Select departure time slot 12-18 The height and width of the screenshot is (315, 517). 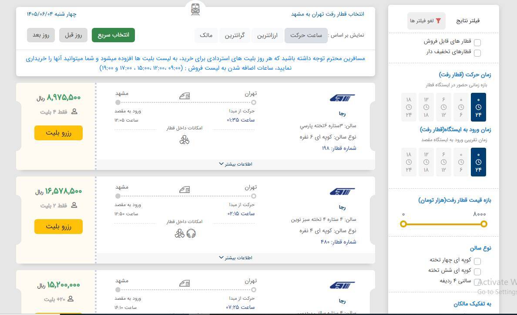pos(426,107)
